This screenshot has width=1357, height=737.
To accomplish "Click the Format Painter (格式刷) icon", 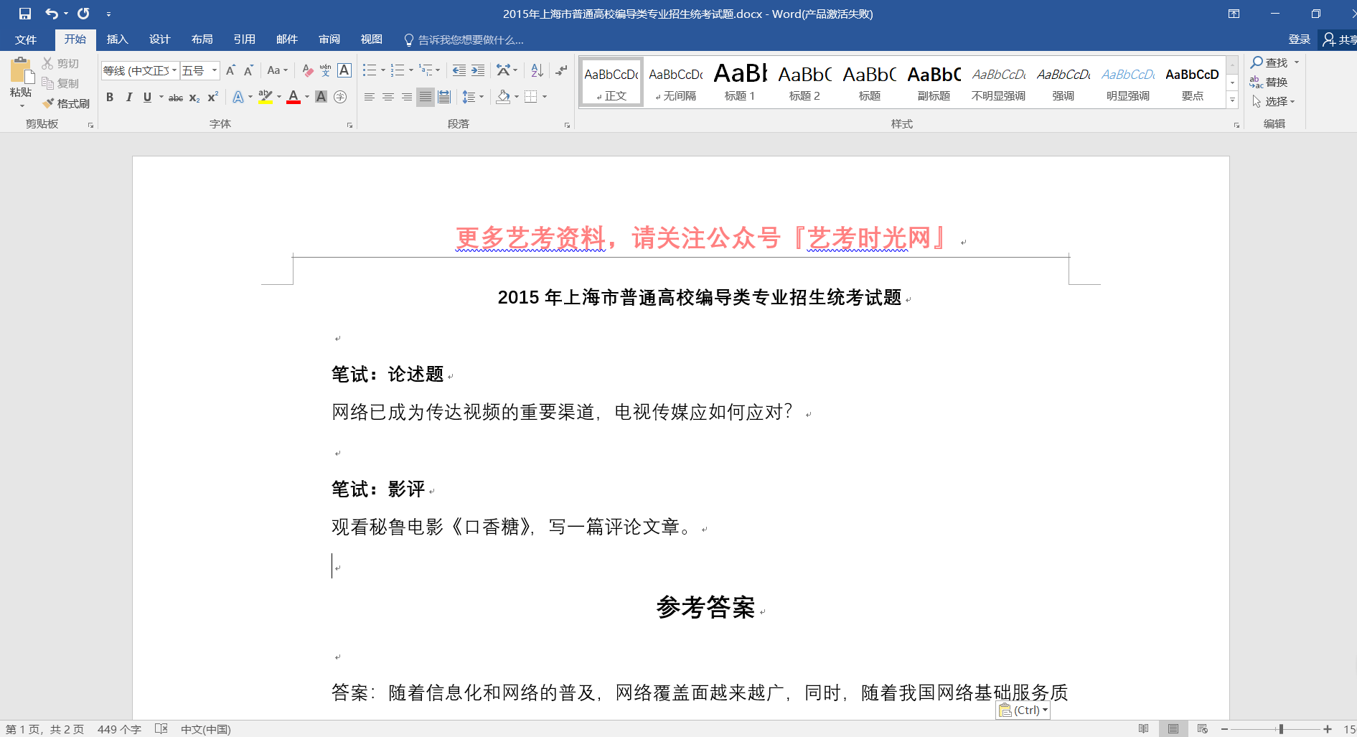I will (66, 103).
